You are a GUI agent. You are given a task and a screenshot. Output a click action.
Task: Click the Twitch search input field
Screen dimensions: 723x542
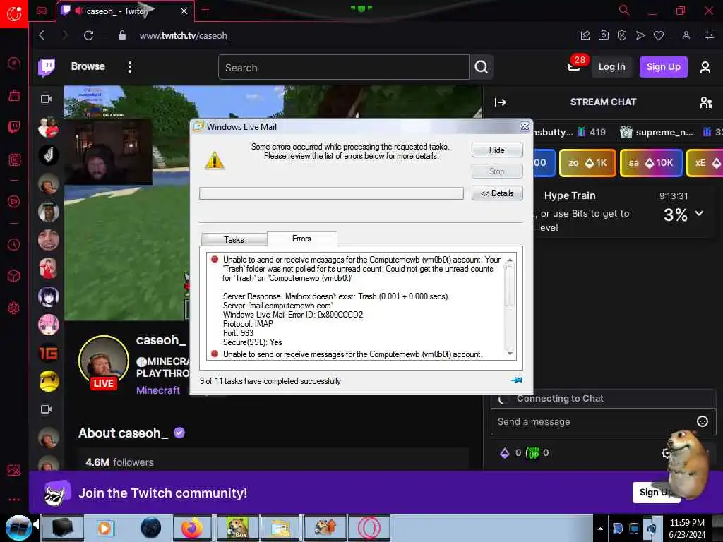tap(344, 67)
